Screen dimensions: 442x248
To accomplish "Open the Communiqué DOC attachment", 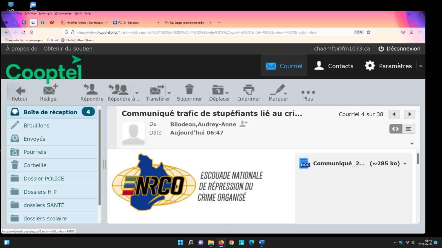I will (x=338, y=163).
